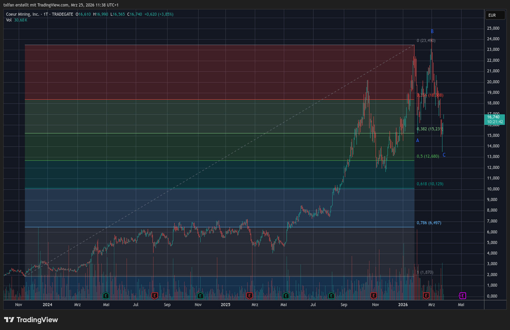Open the EUR currency selector
Image resolution: width=510 pixels, height=330 pixels.
[495, 15]
